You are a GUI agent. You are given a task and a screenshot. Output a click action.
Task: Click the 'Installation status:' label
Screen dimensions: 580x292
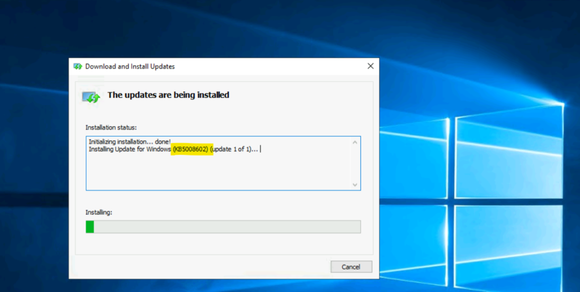point(111,127)
